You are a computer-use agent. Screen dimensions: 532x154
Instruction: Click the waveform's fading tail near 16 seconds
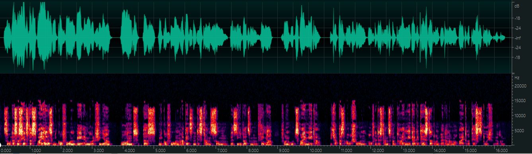(x=499, y=38)
